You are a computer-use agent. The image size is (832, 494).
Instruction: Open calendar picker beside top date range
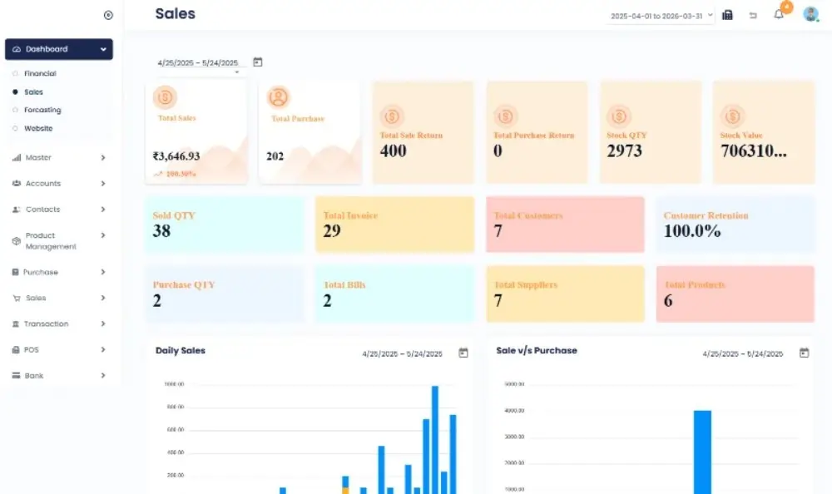(258, 62)
